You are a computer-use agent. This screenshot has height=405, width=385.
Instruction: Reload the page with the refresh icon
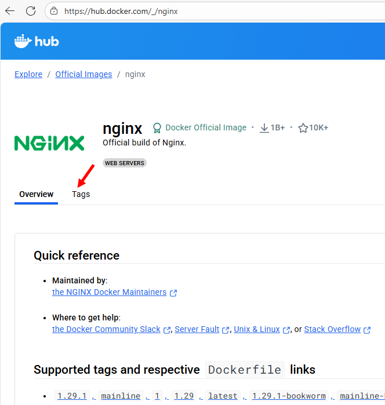pyautogui.click(x=31, y=11)
